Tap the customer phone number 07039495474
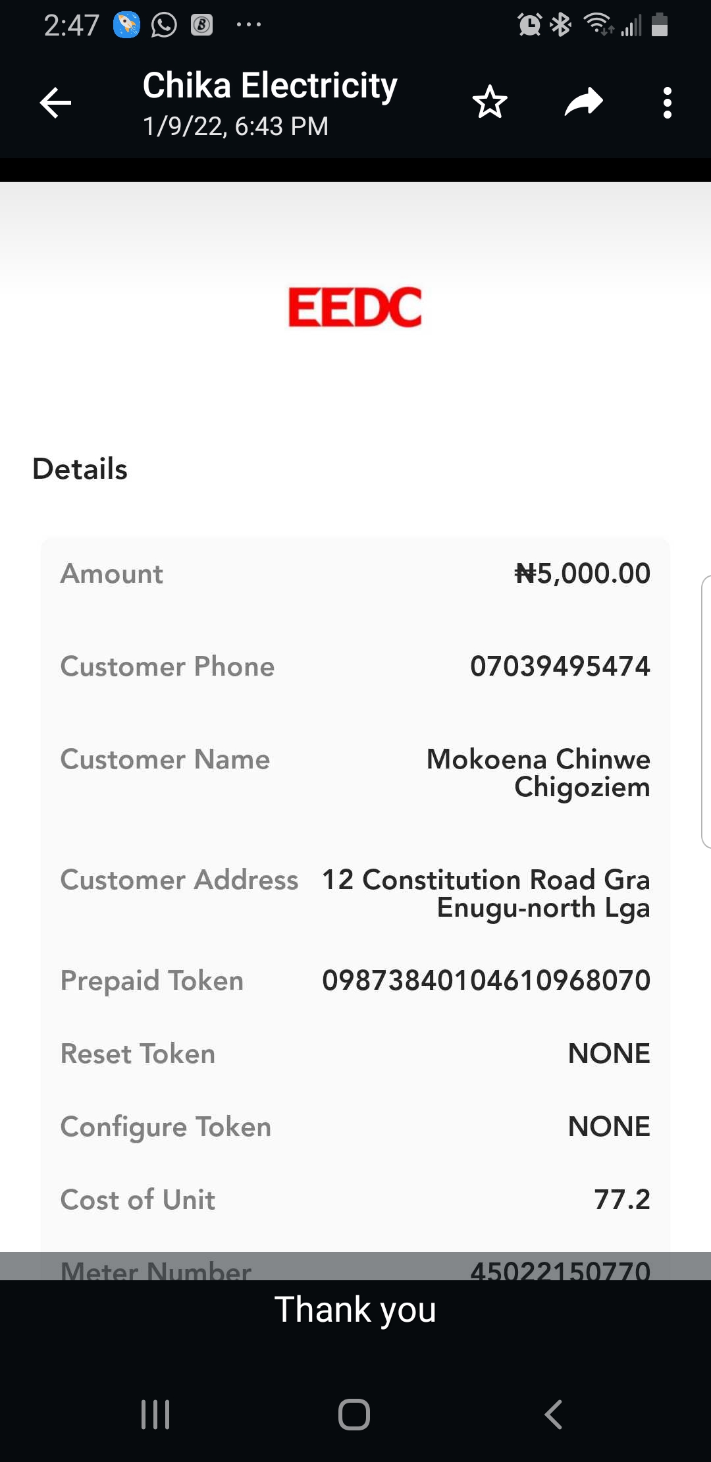 [x=560, y=666]
